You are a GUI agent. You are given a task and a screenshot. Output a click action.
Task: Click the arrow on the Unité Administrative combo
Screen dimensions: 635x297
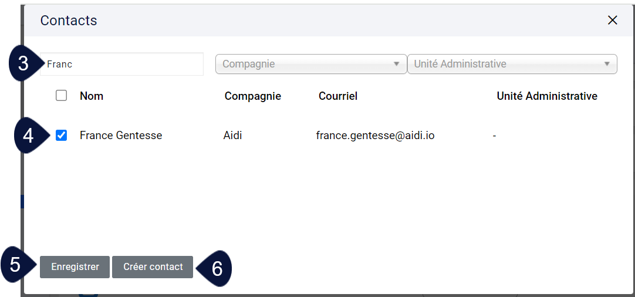(607, 64)
